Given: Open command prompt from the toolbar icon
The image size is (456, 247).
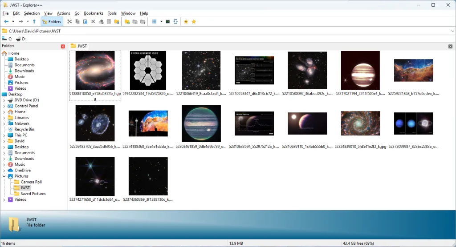Looking at the screenshot, I should (168, 21).
